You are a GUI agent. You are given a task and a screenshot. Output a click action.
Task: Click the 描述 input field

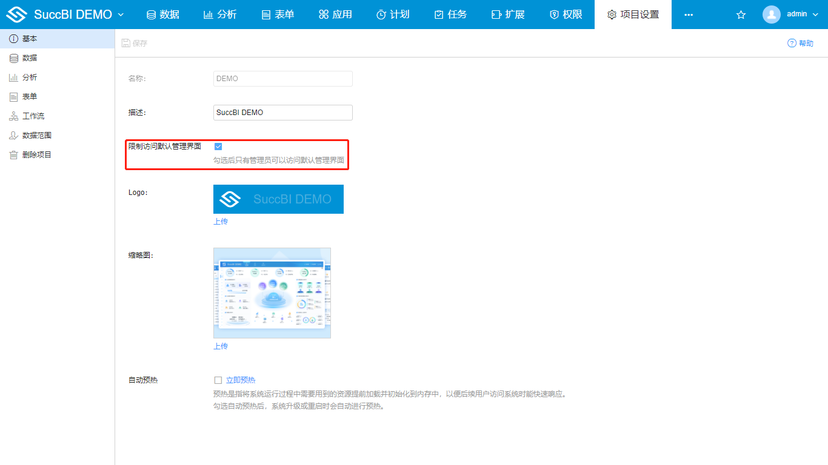tap(282, 113)
